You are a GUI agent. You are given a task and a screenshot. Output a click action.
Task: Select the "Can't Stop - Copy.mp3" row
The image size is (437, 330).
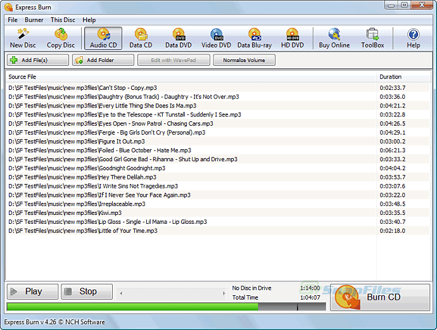tap(218, 88)
